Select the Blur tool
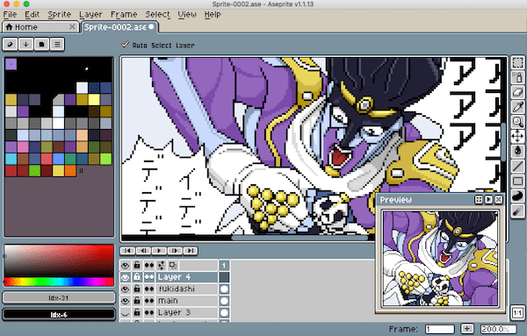 click(x=517, y=211)
